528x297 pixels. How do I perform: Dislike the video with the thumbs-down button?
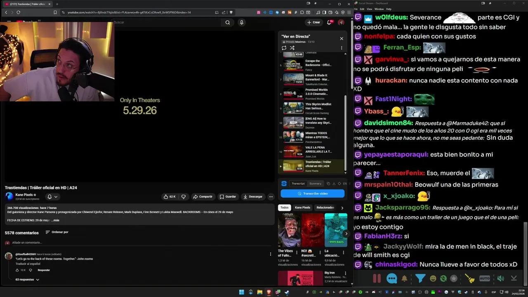pyautogui.click(x=184, y=197)
